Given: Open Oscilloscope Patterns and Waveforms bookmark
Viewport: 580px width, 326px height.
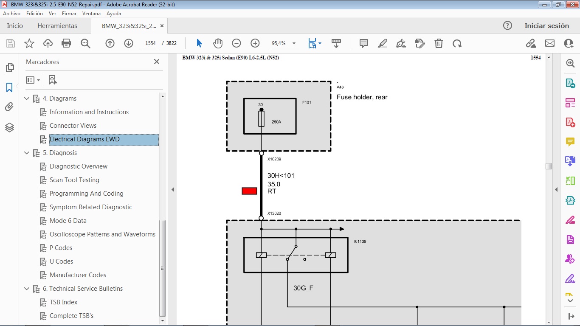Looking at the screenshot, I should tap(102, 234).
